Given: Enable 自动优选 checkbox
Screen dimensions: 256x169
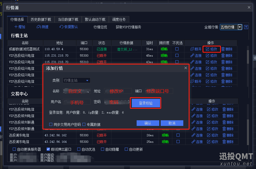Looking at the screenshot, I should pyautogui.click(x=79, y=149).
